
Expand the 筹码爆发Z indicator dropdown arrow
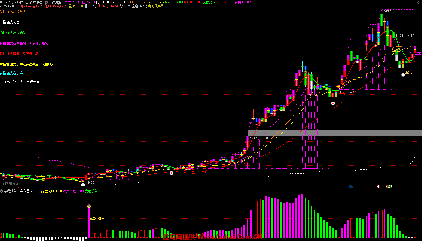tap(46, 2)
